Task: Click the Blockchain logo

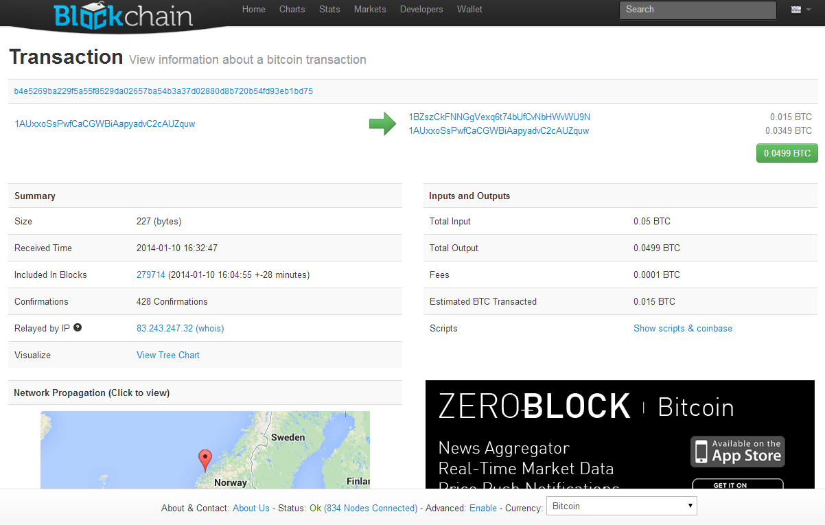Action: point(124,15)
